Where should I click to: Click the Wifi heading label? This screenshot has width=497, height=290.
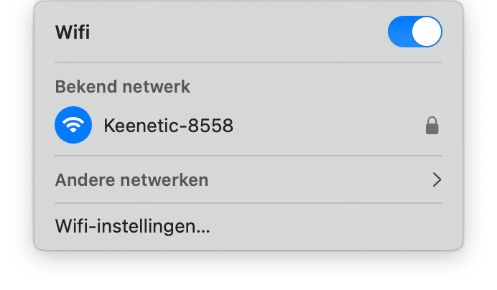click(73, 32)
